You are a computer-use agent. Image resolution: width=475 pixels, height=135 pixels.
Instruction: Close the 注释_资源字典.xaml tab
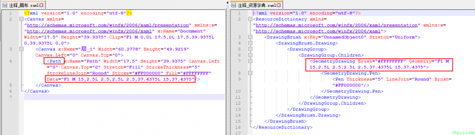click(279, 5)
